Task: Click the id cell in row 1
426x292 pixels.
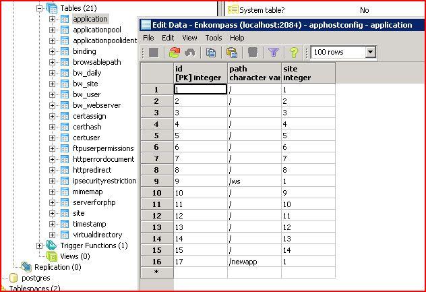Action: (200, 90)
